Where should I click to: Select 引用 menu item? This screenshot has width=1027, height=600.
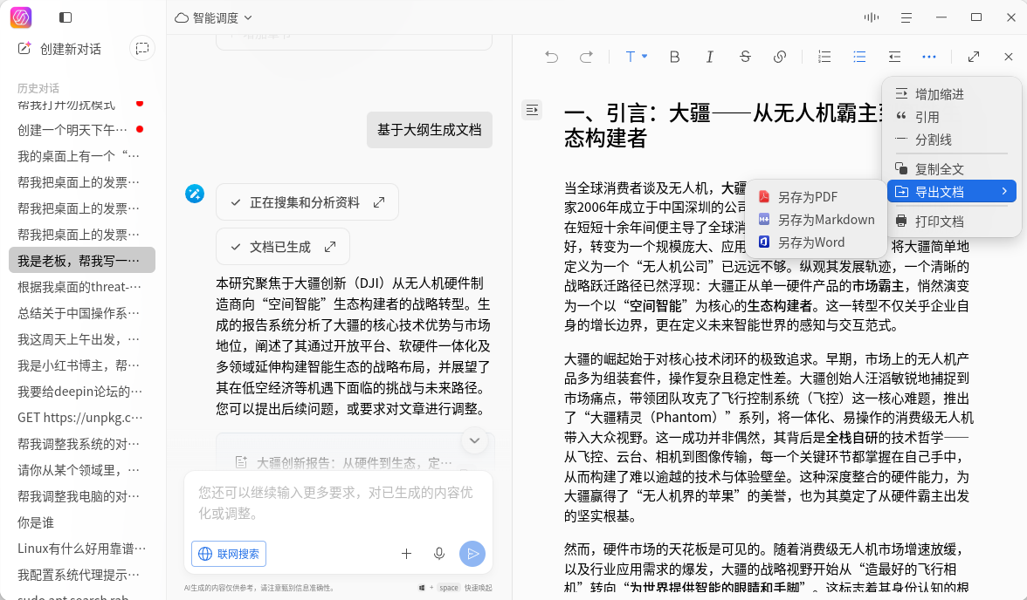click(952, 117)
